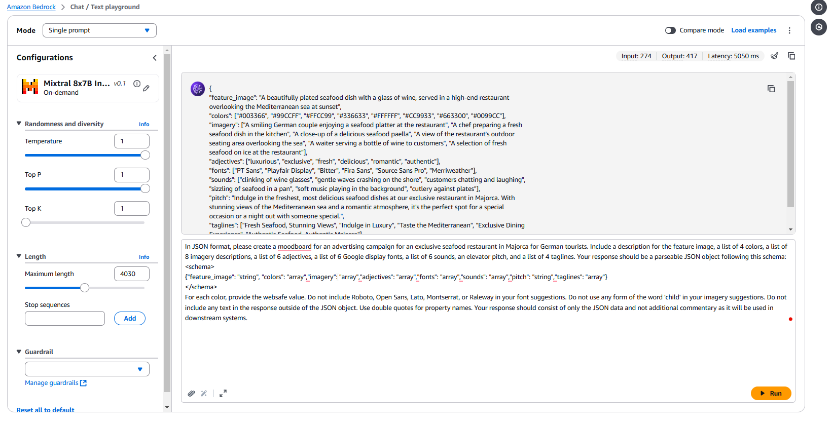Enable the Compare mode toggle
Screen dimensions: 832x425
coord(670,30)
